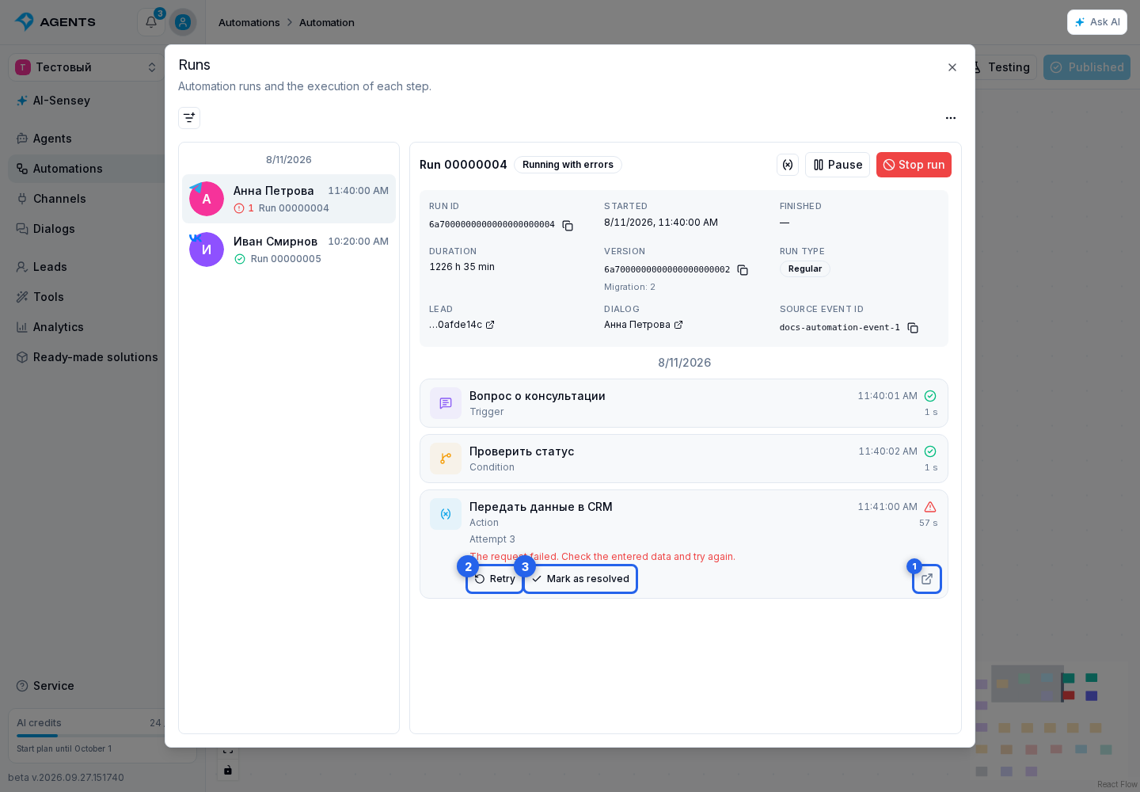Go to Agents in the sidebar
The image size is (1140, 792).
pos(86,139)
